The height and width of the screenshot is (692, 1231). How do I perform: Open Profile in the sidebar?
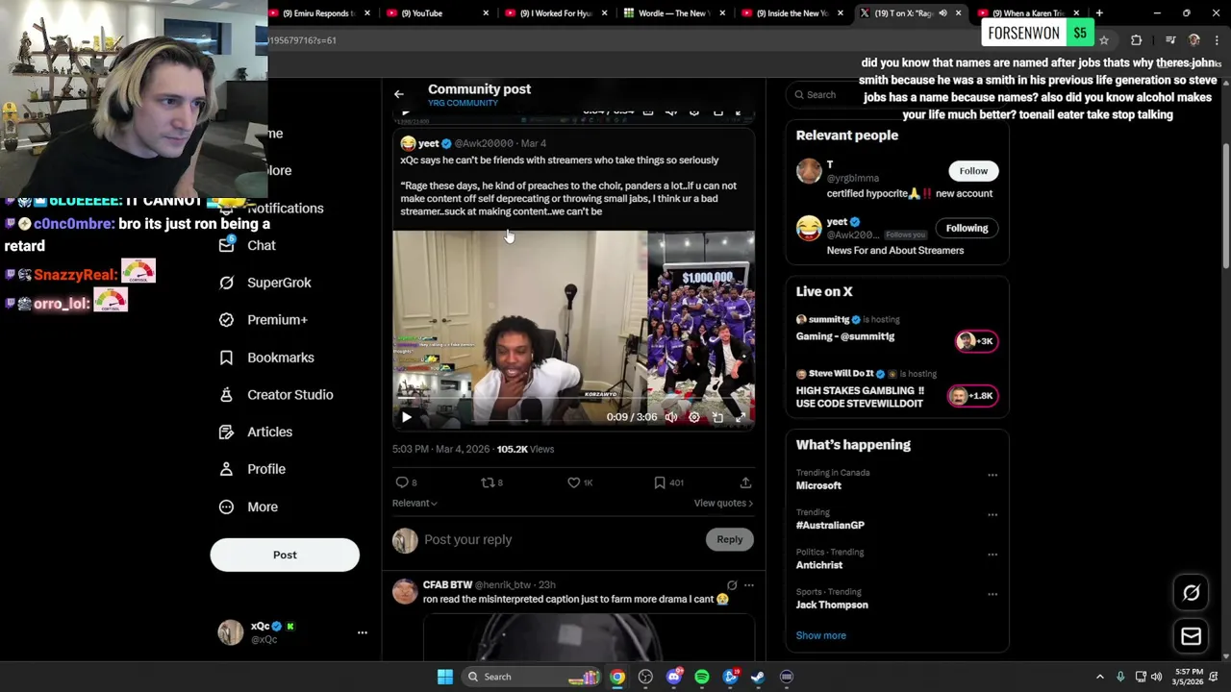tap(253, 469)
